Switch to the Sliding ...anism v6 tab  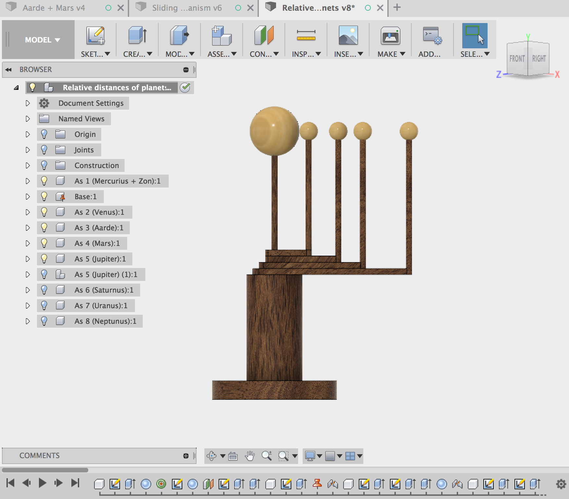pyautogui.click(x=187, y=8)
